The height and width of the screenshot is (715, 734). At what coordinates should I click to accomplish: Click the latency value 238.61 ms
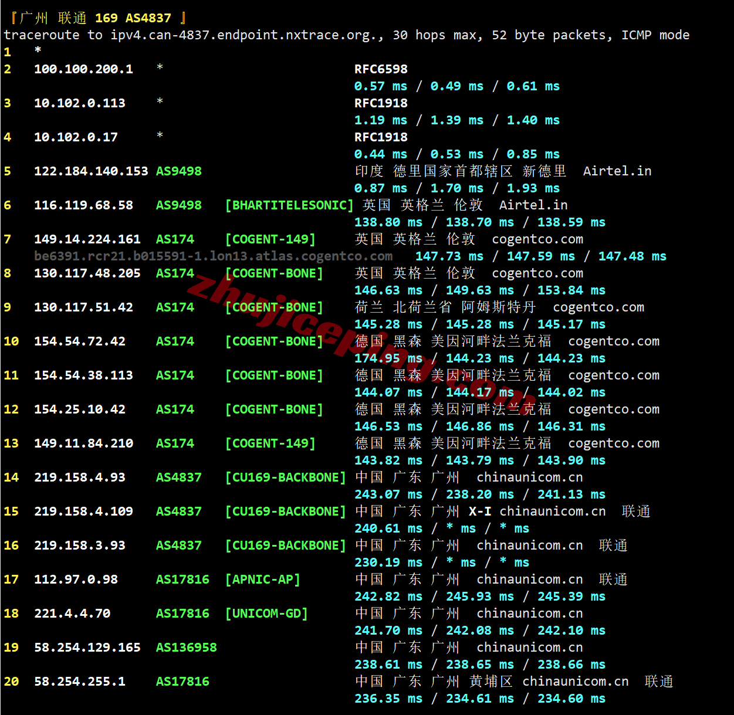tap(388, 665)
